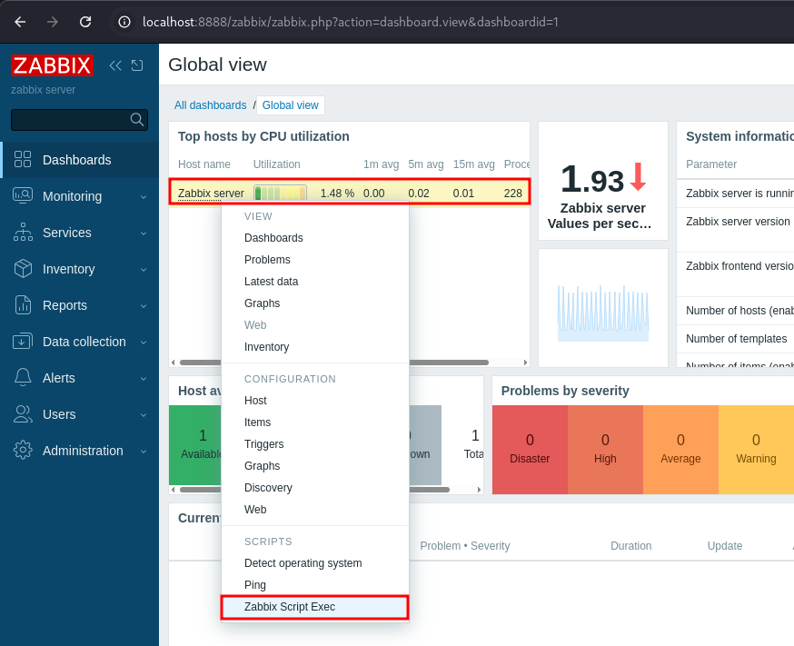Viewport: 794px width, 646px height.
Task: Click Average severity block
Action: tap(680, 450)
